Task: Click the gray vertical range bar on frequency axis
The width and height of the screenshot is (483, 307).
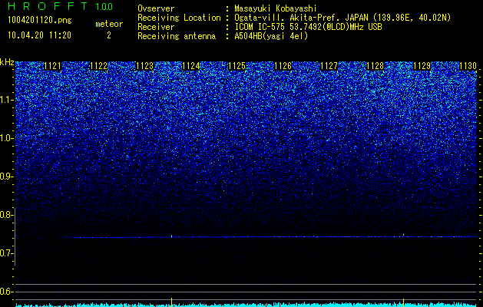Action: click(15, 236)
